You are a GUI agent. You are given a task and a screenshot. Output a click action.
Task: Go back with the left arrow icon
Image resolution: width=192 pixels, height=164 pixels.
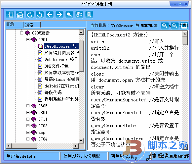point(50,15)
